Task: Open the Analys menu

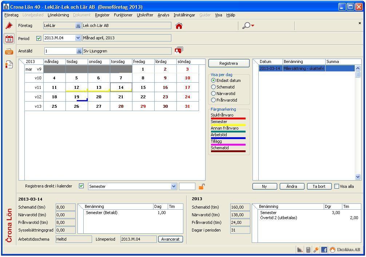Action: coord(163,15)
